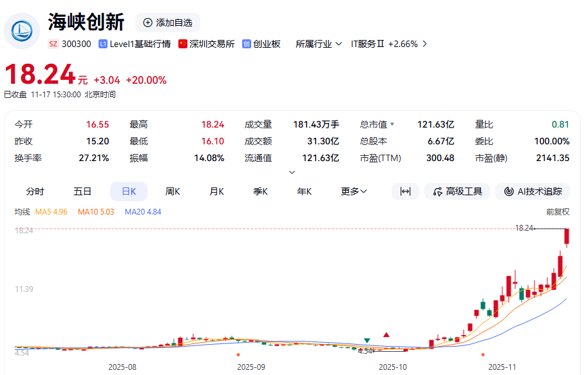Image resolution: width=586 pixels, height=375 pixels.
Task: Switch to 月K monthly chart
Action: [x=216, y=191]
